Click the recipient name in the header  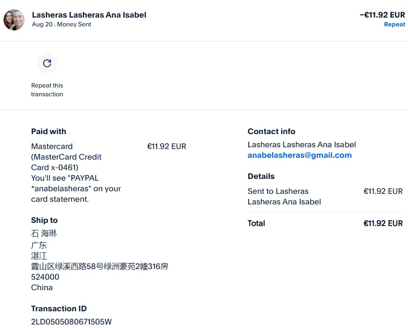pos(89,15)
